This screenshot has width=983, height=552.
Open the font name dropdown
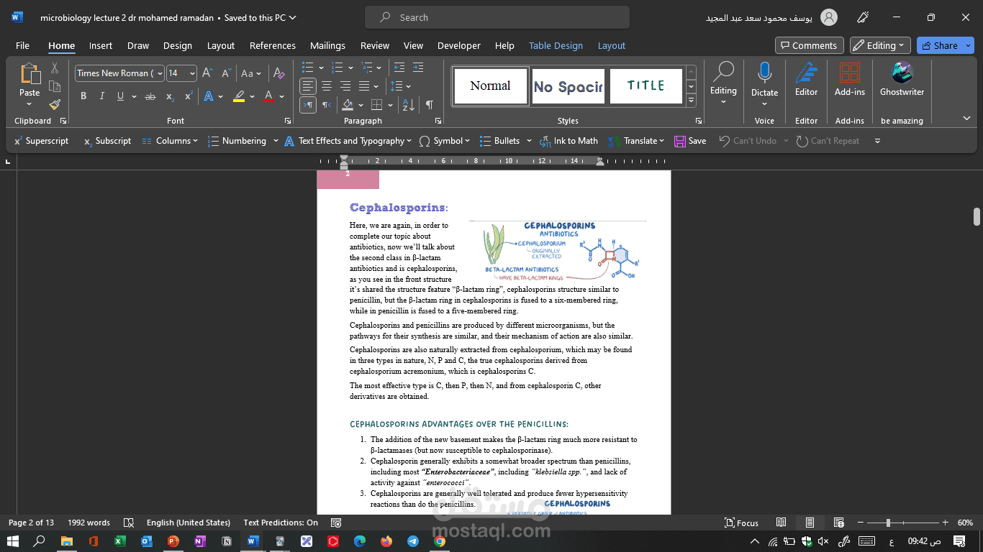159,73
